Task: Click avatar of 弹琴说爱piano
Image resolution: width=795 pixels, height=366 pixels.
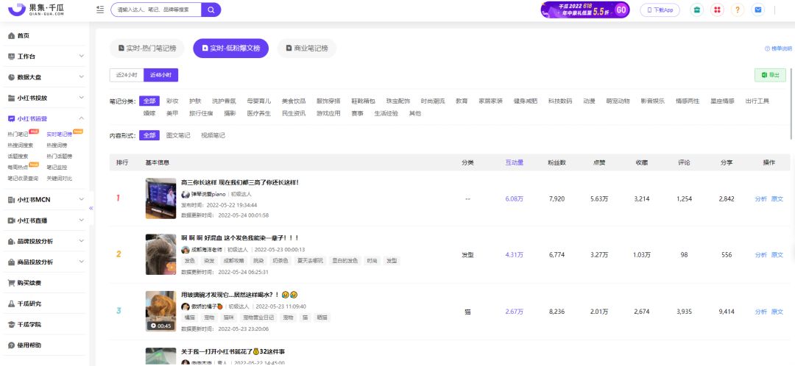Action: click(185, 194)
